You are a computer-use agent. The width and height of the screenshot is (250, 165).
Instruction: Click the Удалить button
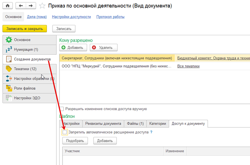pyautogui.click(x=104, y=48)
